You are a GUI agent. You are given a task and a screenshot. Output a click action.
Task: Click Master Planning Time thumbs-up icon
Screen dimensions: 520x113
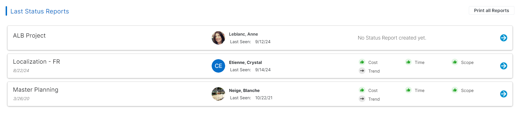pyautogui.click(x=408, y=90)
